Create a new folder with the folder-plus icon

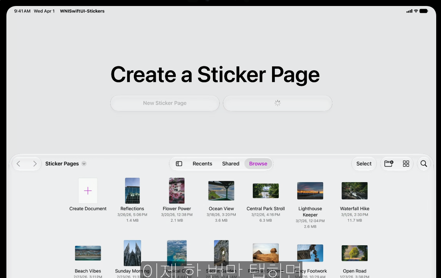click(389, 164)
